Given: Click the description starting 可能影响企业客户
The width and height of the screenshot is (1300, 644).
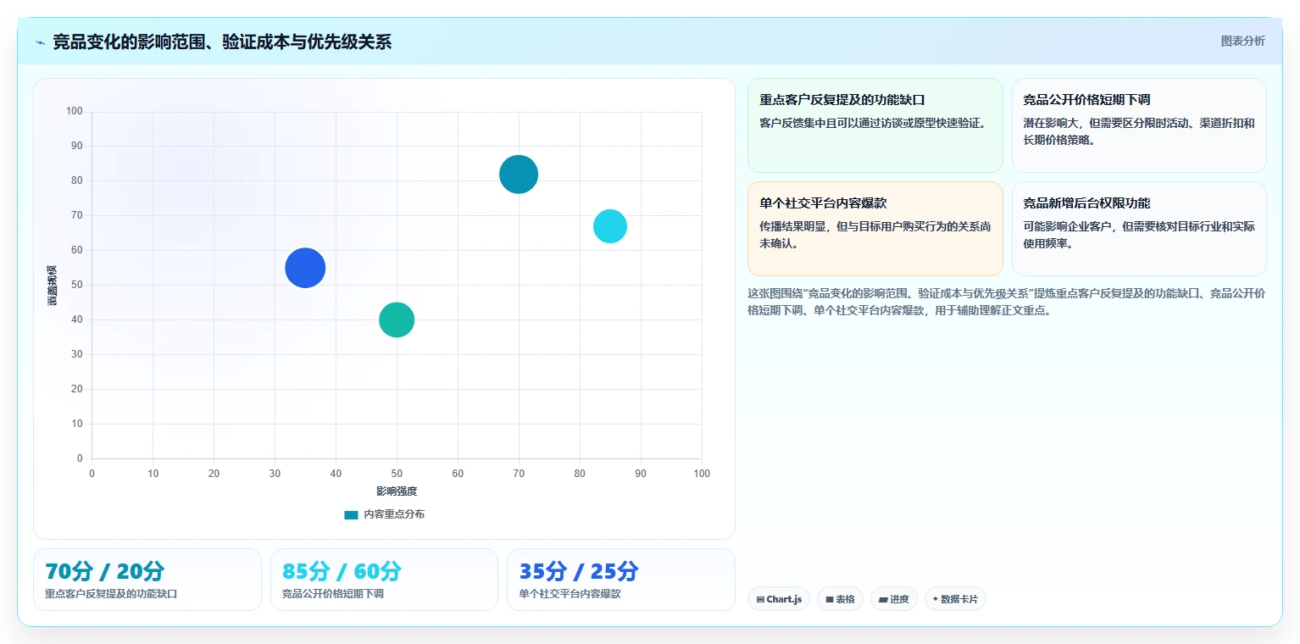Looking at the screenshot, I should pyautogui.click(x=1139, y=236).
